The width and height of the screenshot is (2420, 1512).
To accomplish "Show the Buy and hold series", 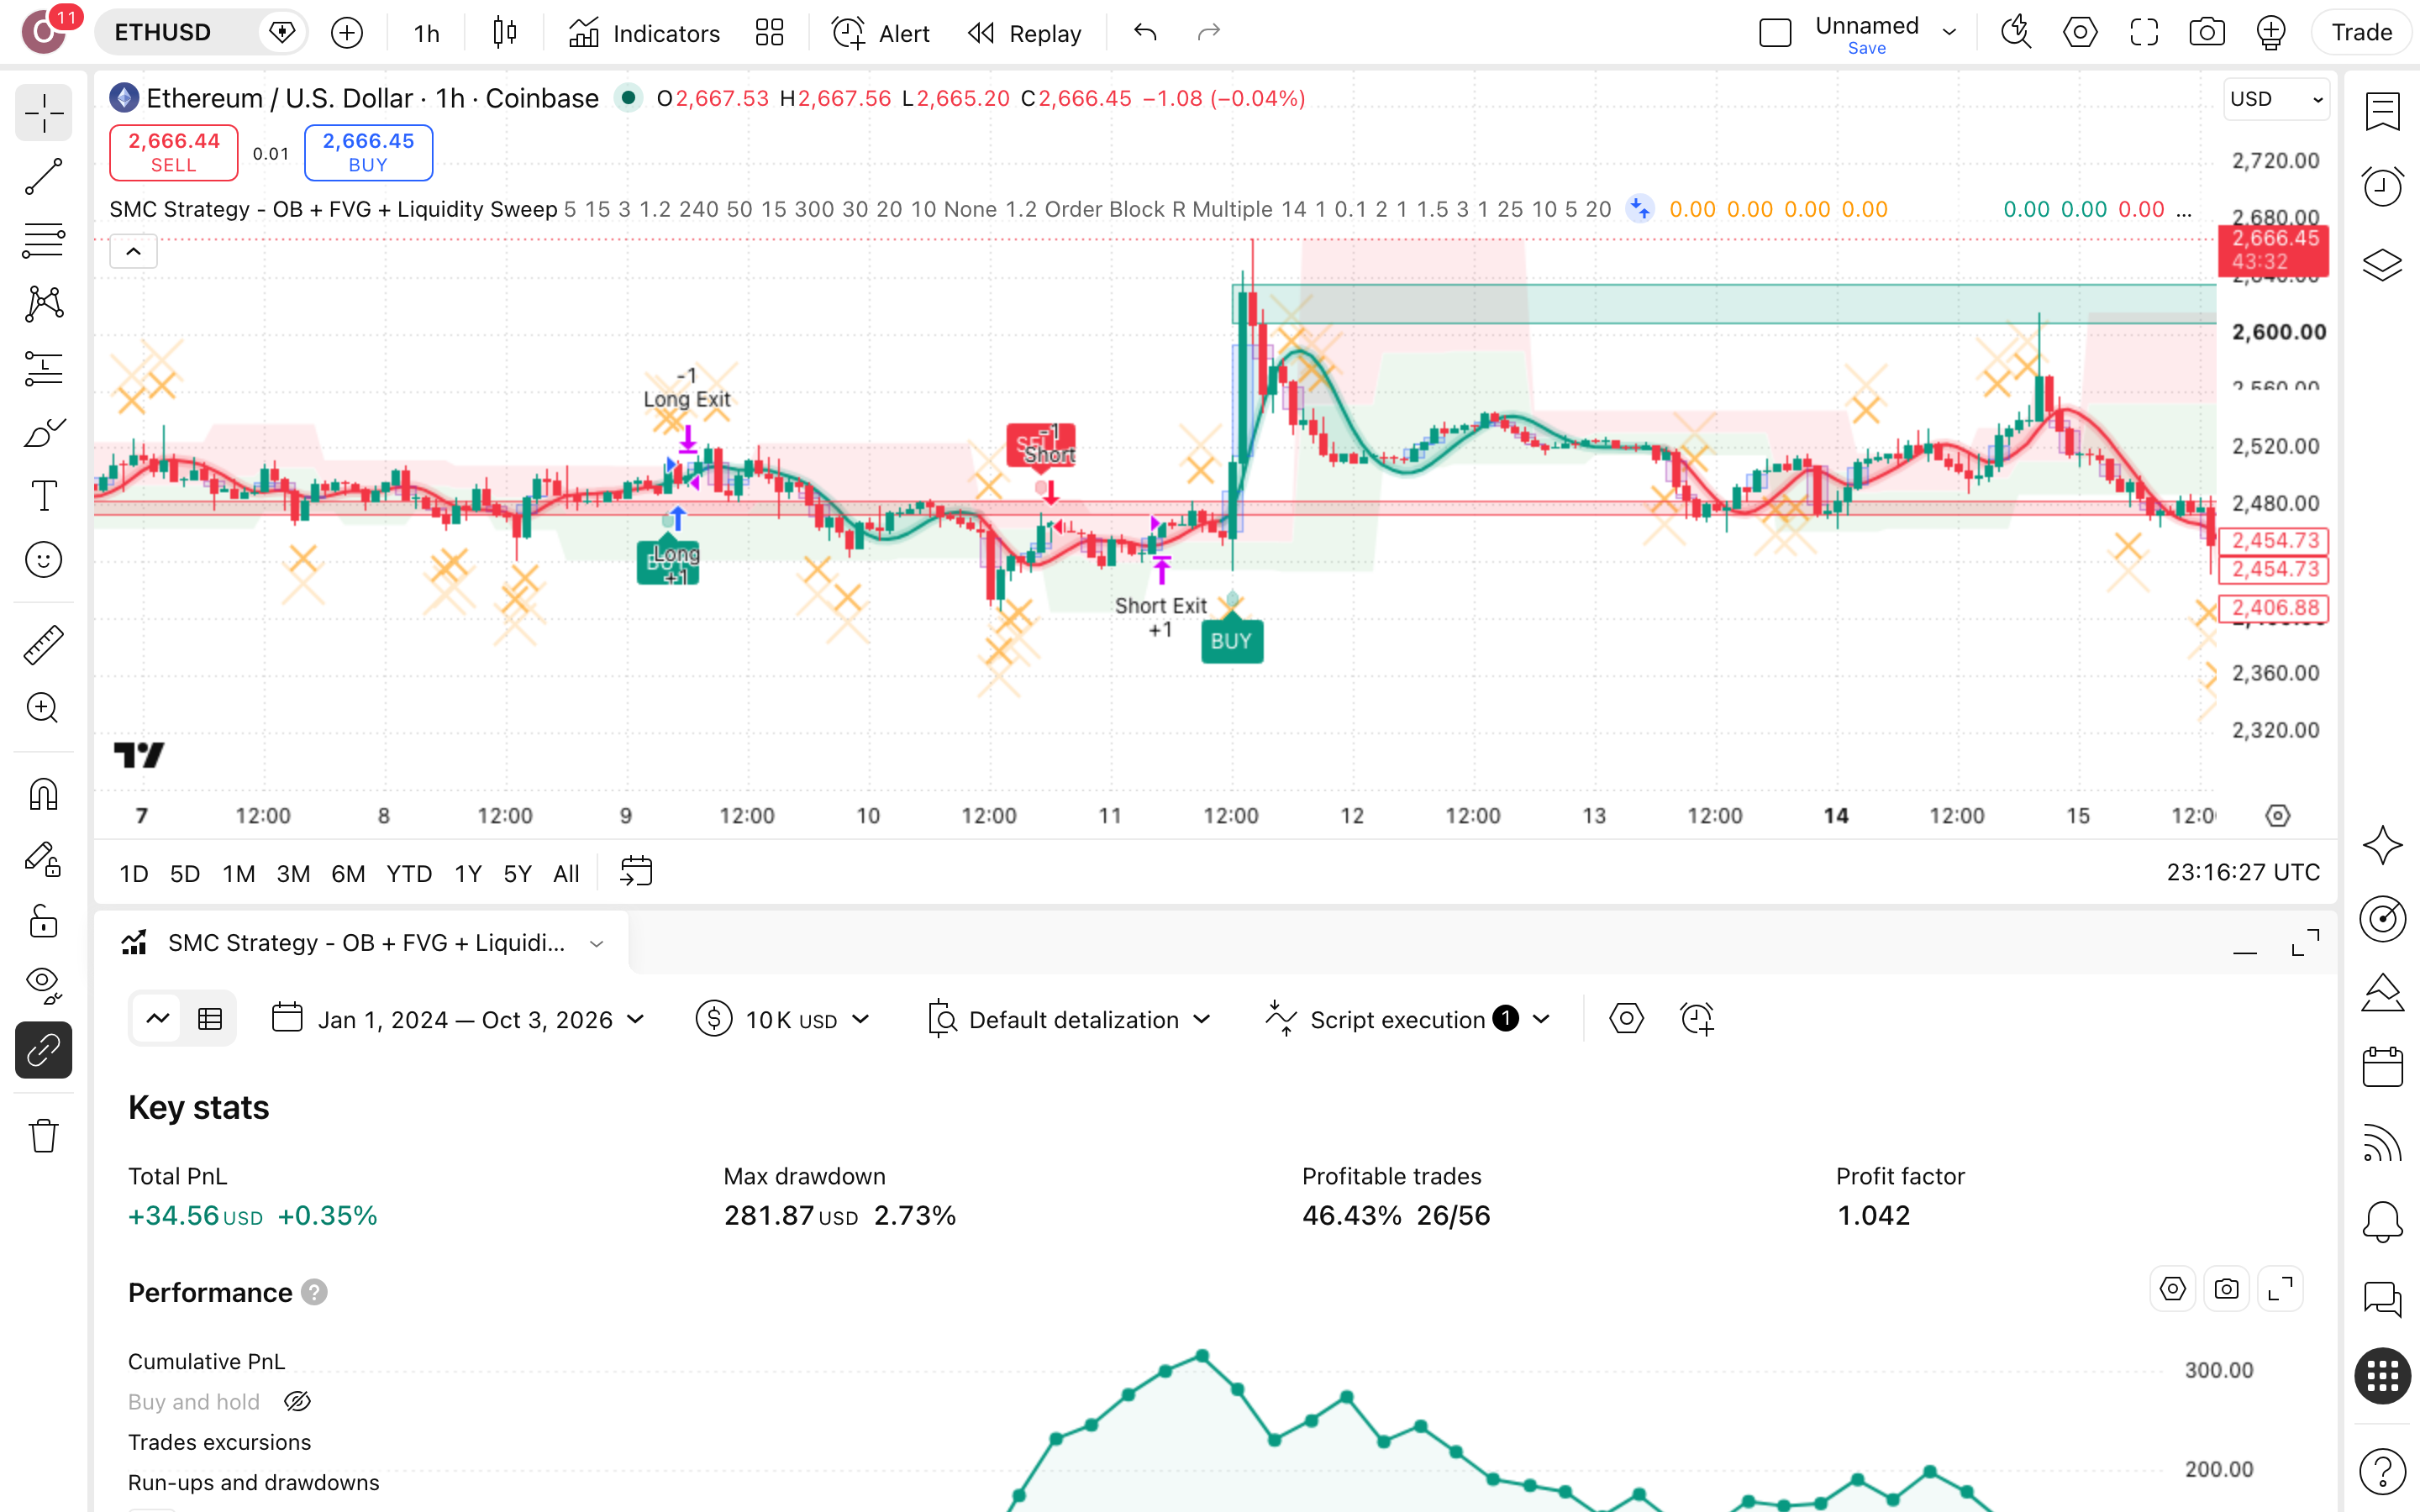I will click(x=297, y=1402).
